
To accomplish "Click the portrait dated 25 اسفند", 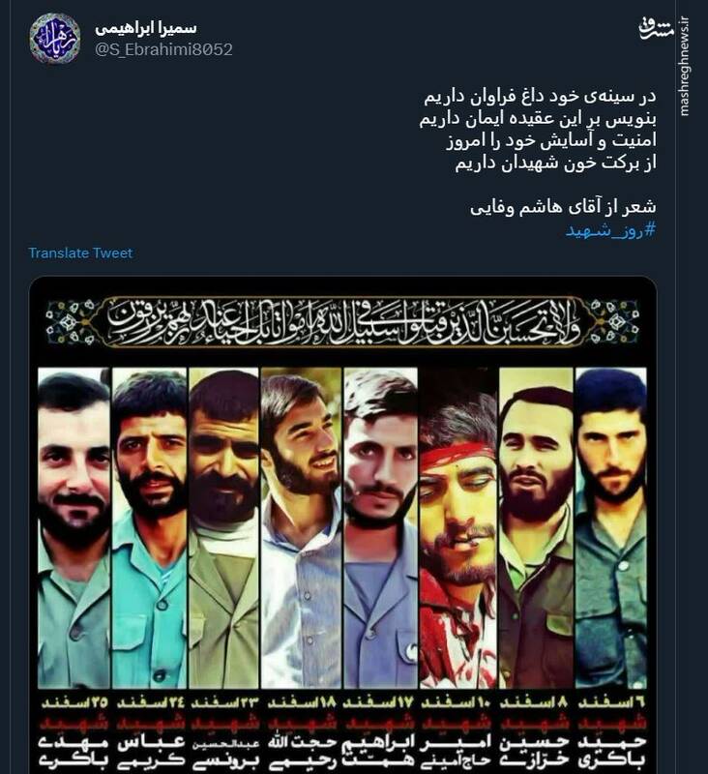I will 74,527.
